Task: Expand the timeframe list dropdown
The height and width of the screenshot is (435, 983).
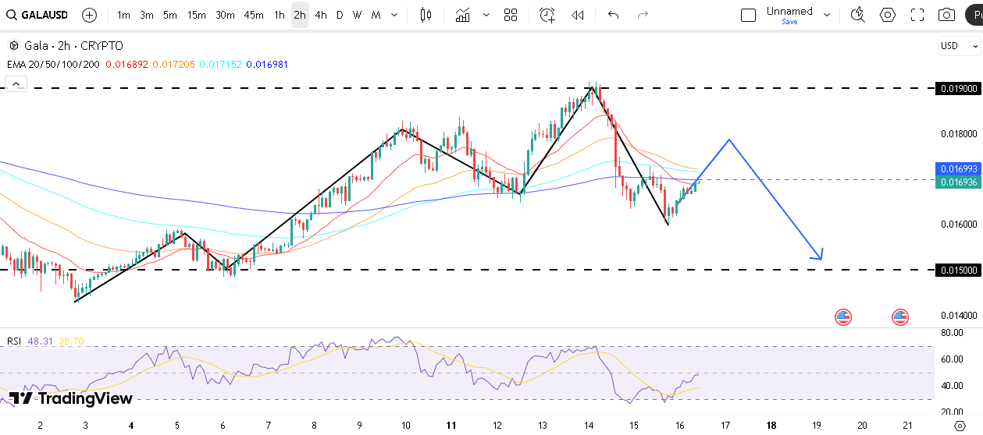Action: pos(394,15)
